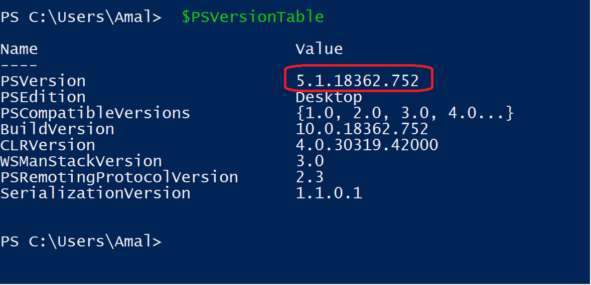
Task: Click the empty bottom PS C:\Users\Amal> prompt
Action: [x=81, y=241]
